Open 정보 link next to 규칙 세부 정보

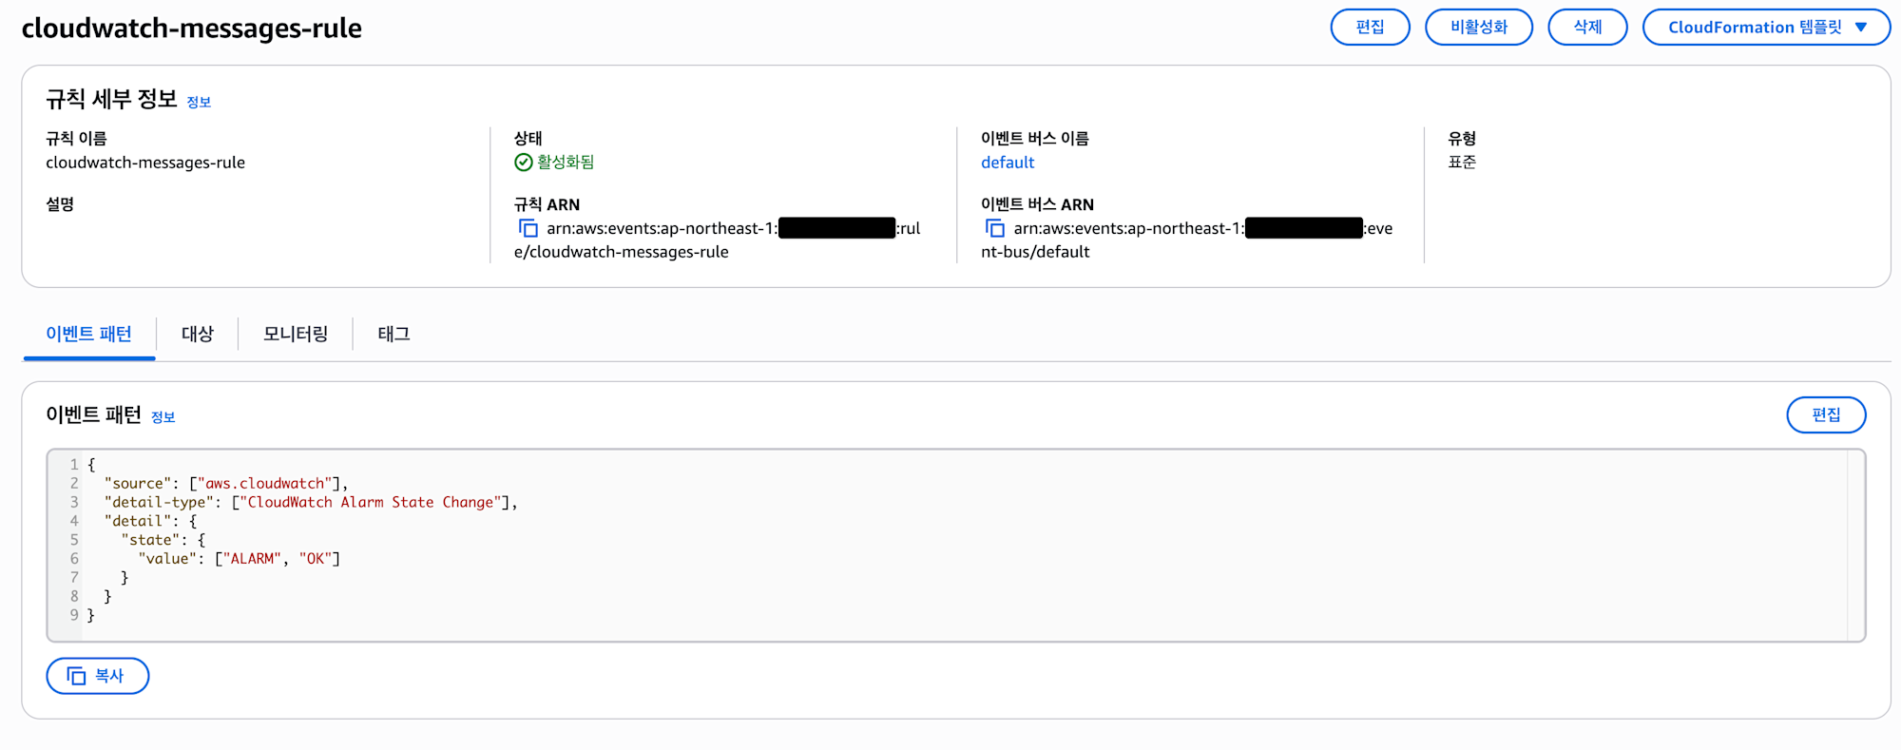click(x=199, y=102)
